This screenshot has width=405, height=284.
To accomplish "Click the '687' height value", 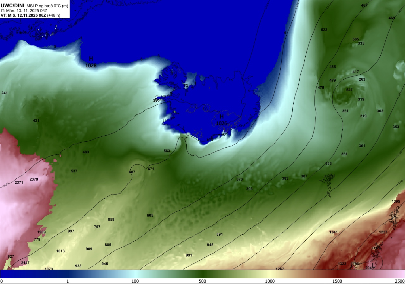I will click(x=132, y=172).
